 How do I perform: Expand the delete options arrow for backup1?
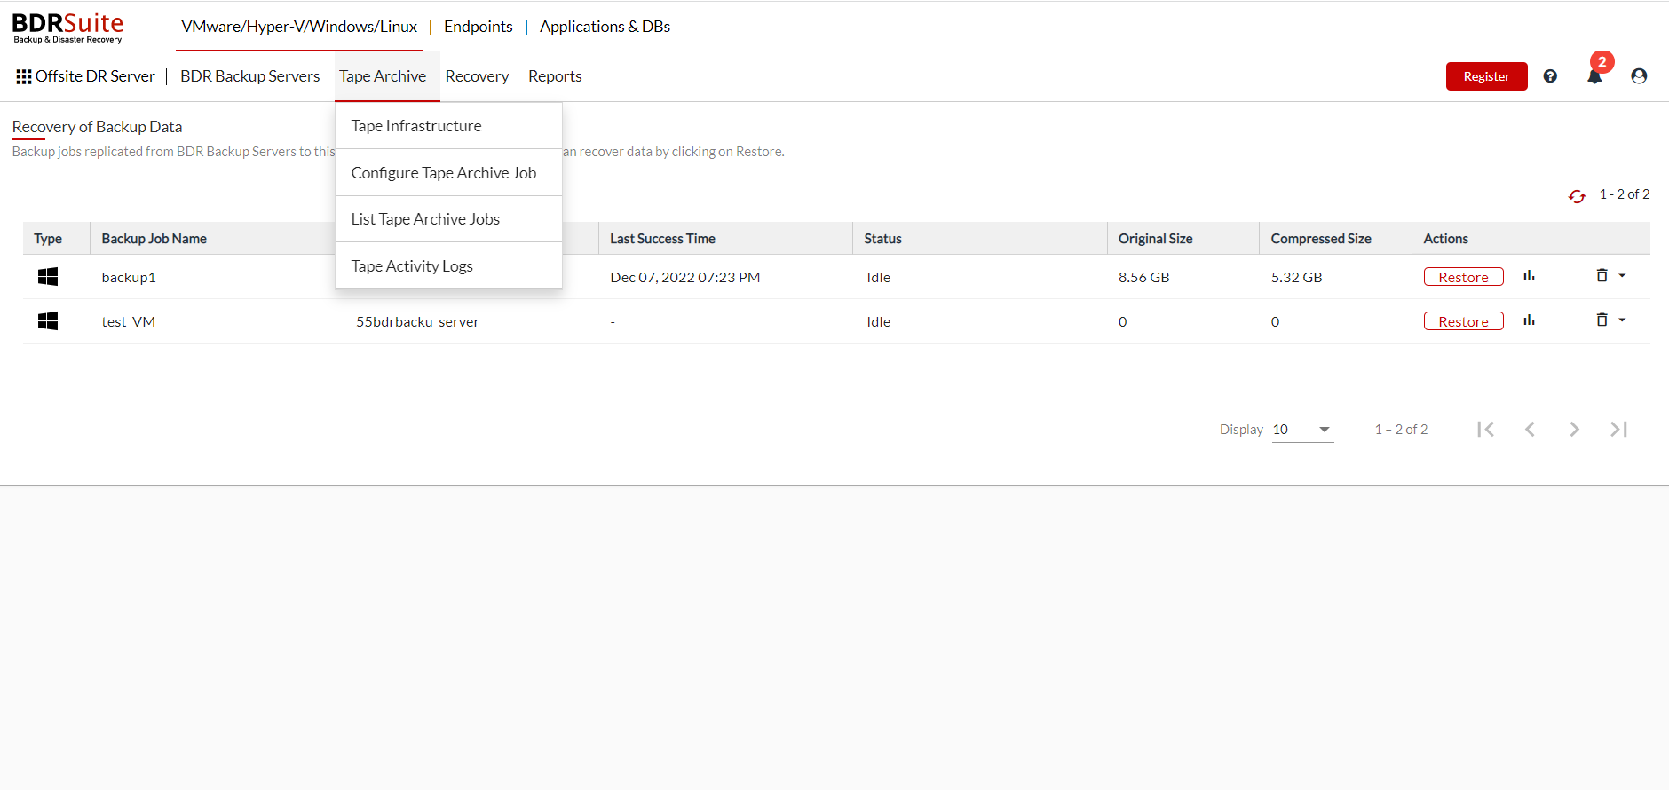coord(1622,275)
